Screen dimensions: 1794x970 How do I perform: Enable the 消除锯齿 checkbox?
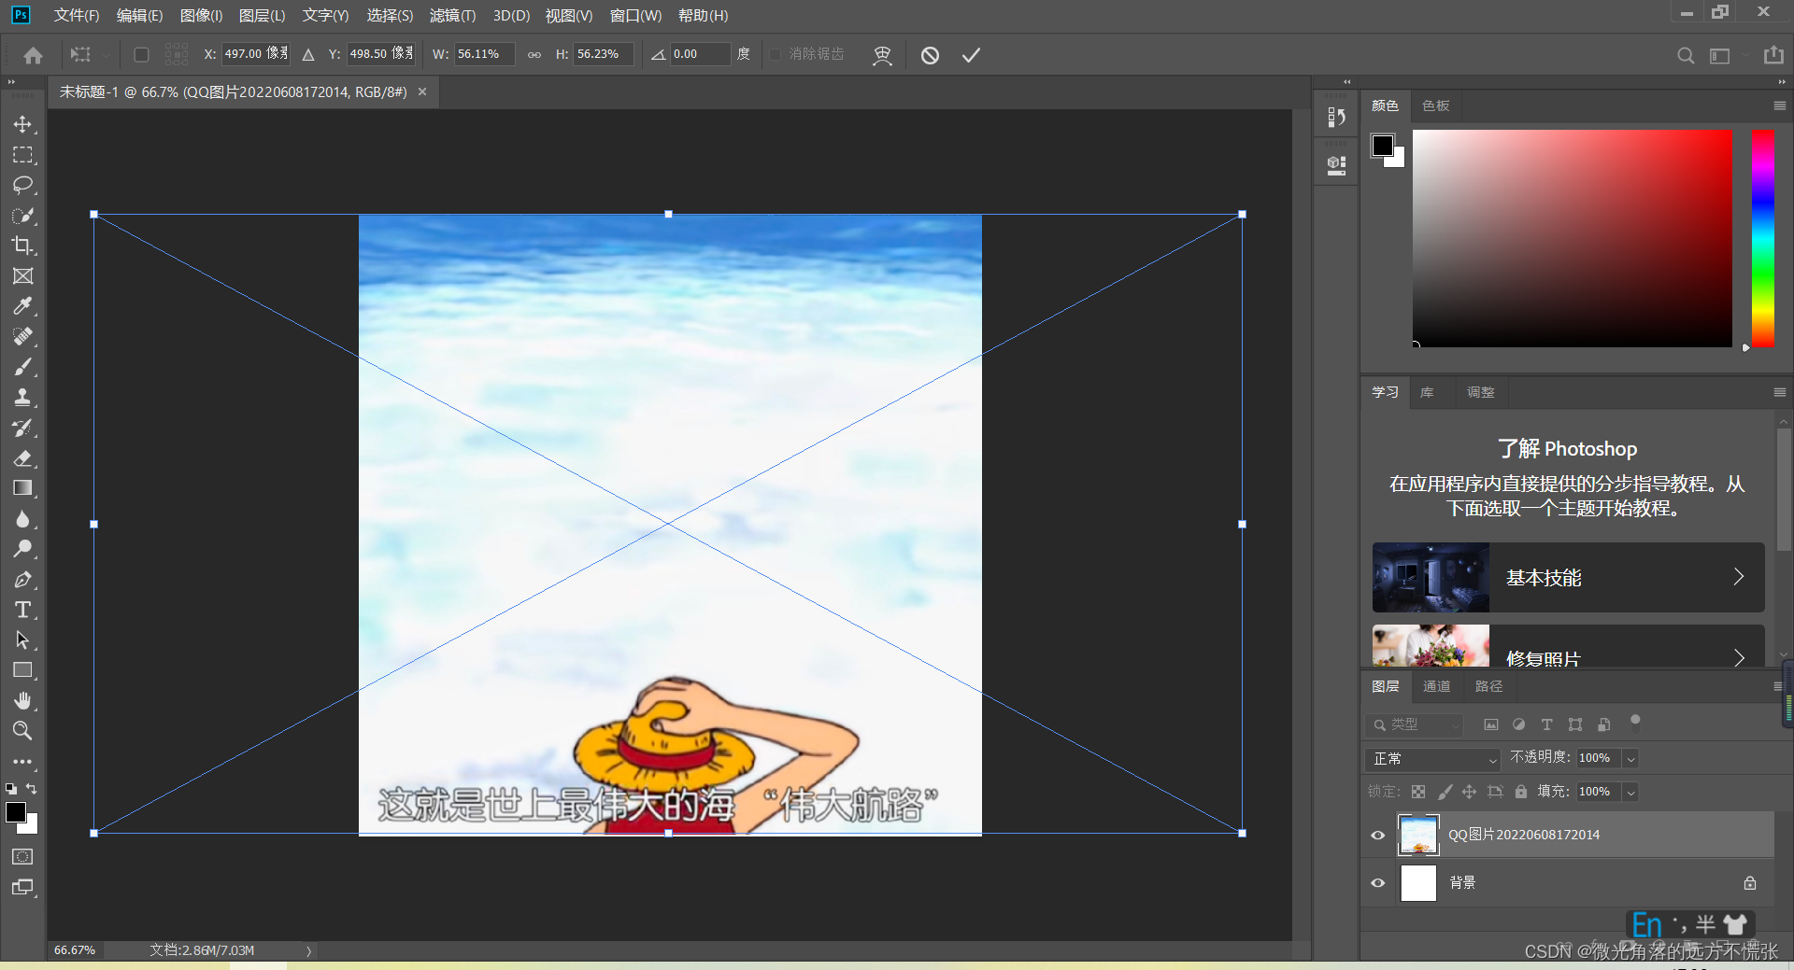[x=776, y=54]
